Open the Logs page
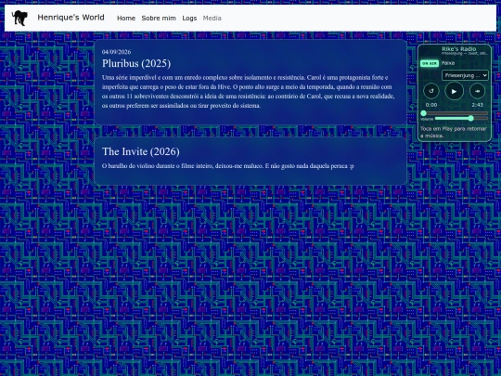Viewport: 501px width, 376px height. pyautogui.click(x=189, y=19)
